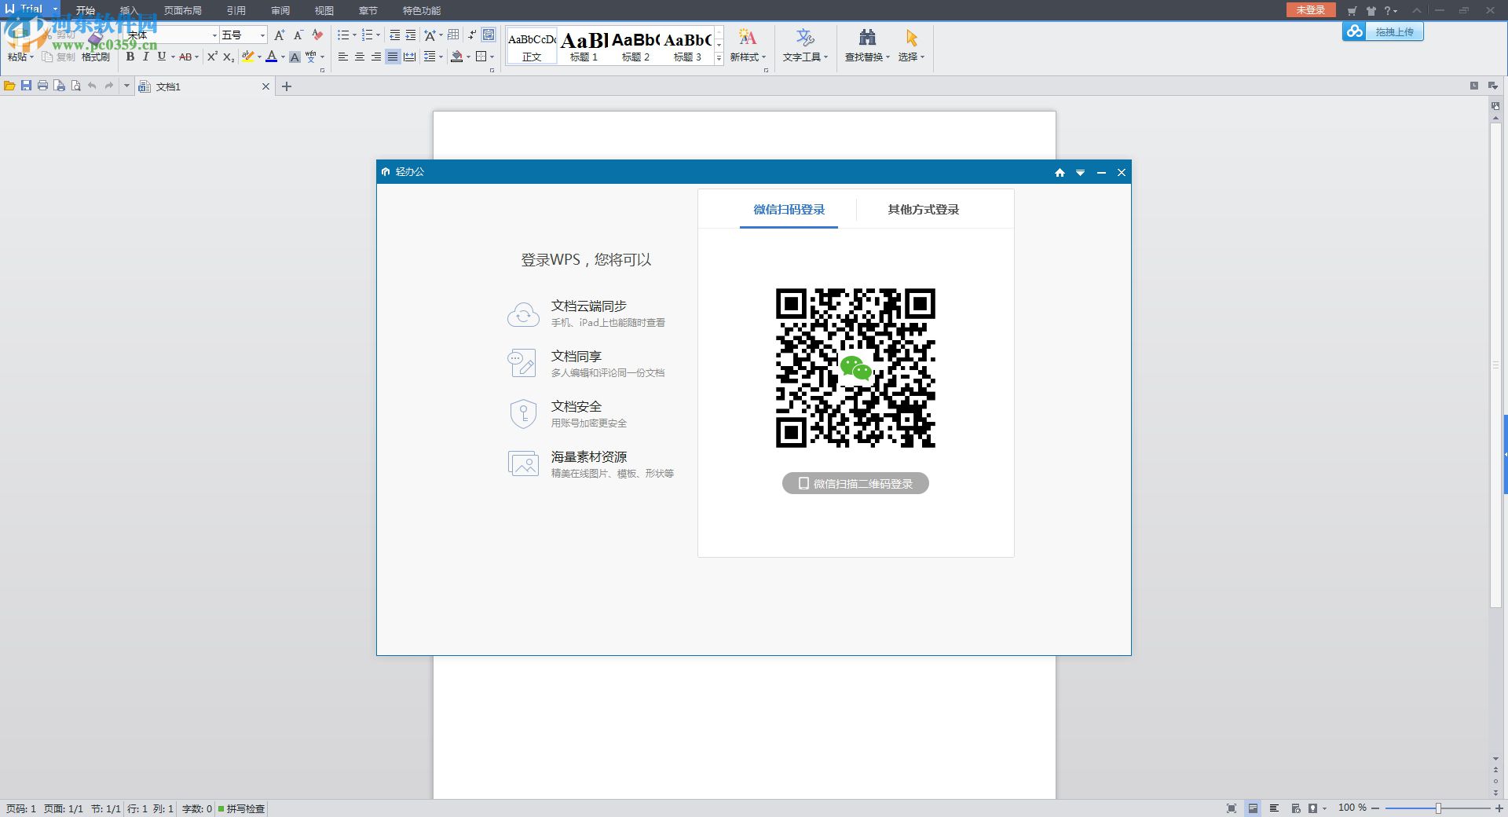Toggle bold formatting

130,57
